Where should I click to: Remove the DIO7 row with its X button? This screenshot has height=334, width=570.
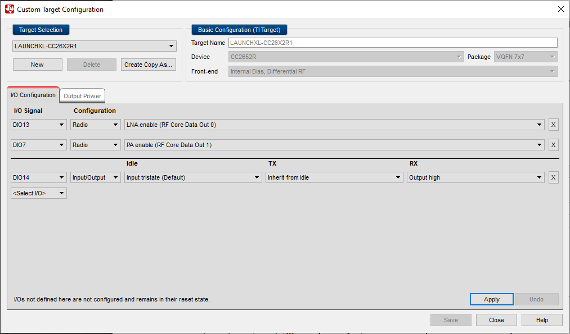point(553,145)
